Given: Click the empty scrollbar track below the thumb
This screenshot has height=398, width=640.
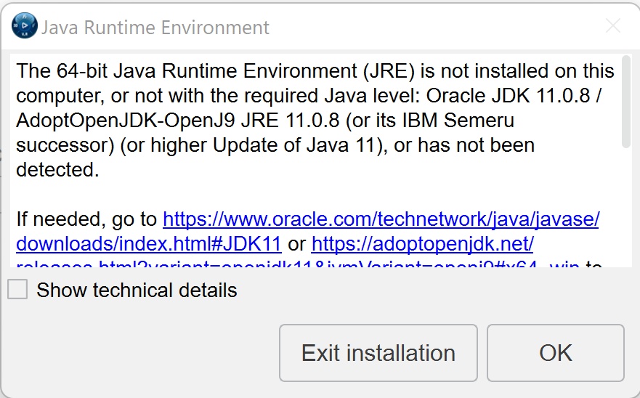Looking at the screenshot, I should point(626,211).
